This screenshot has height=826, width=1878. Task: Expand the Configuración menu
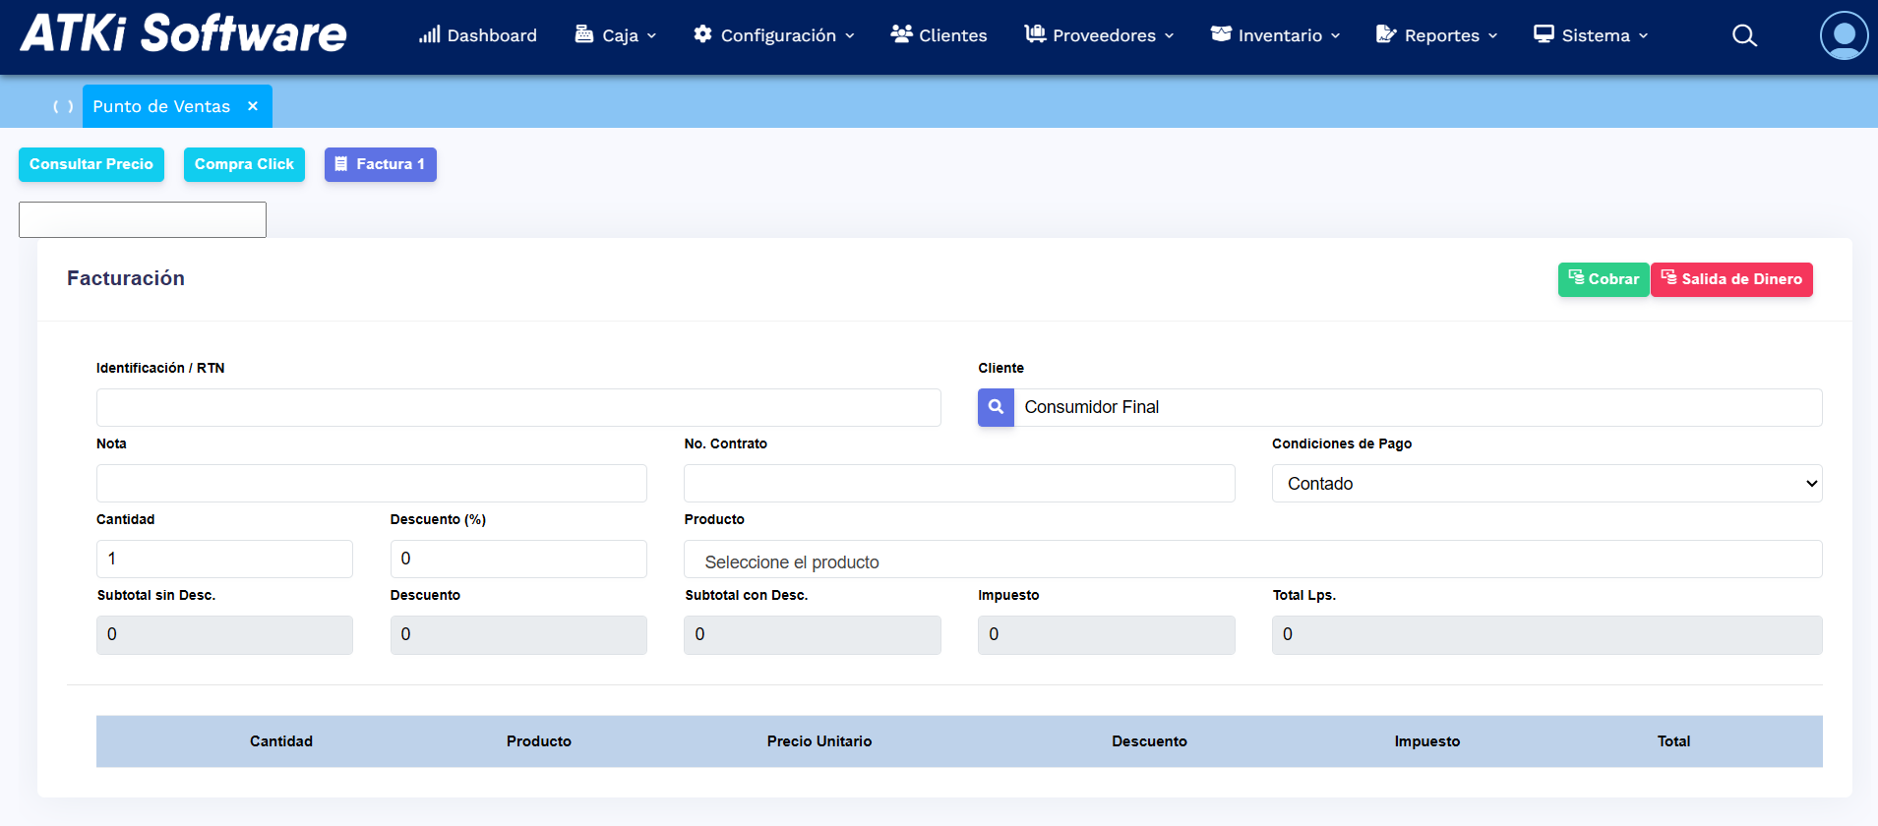tap(774, 35)
